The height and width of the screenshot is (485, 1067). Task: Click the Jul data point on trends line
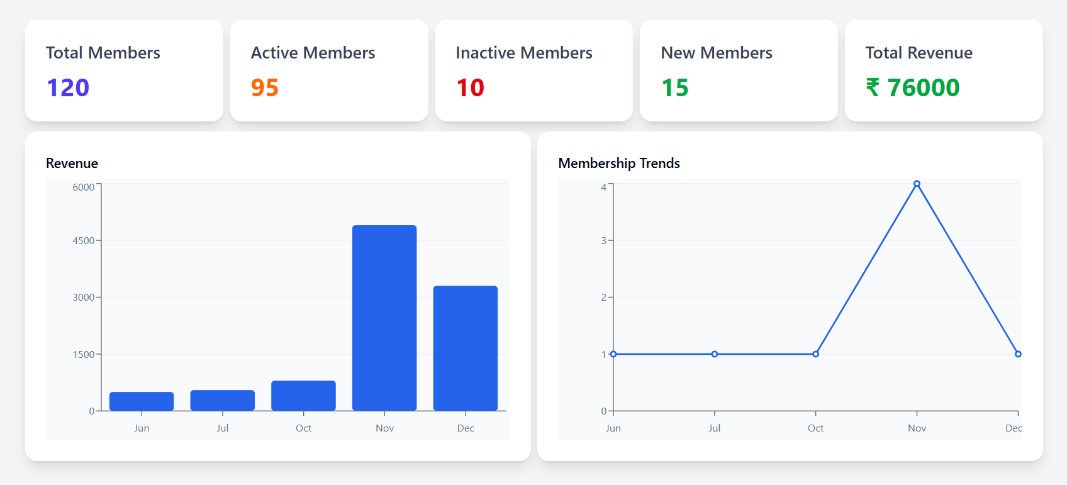(715, 354)
